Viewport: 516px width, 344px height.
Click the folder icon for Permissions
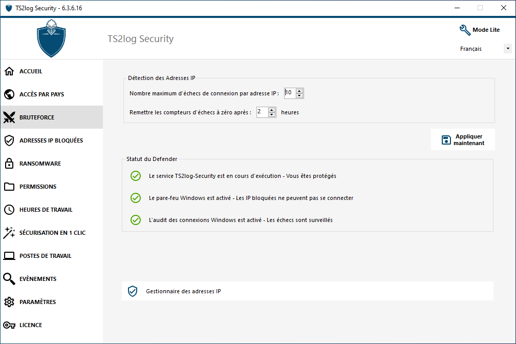click(9, 187)
